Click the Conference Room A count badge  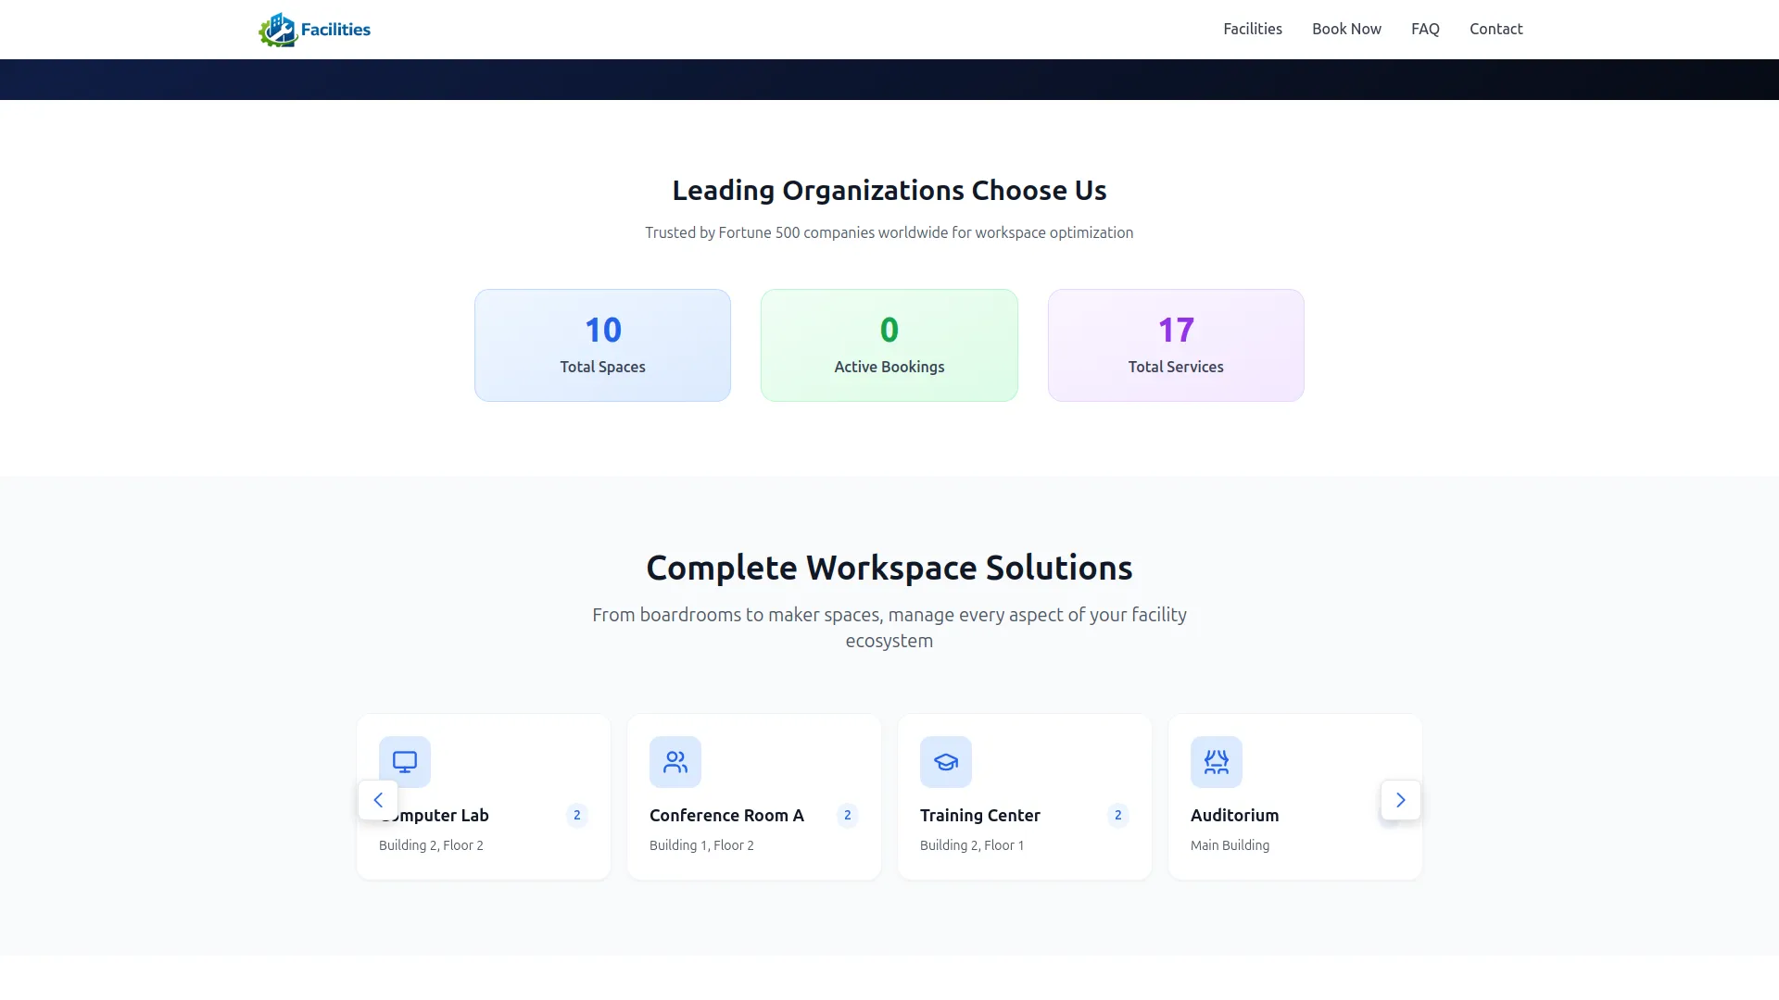[x=848, y=816]
